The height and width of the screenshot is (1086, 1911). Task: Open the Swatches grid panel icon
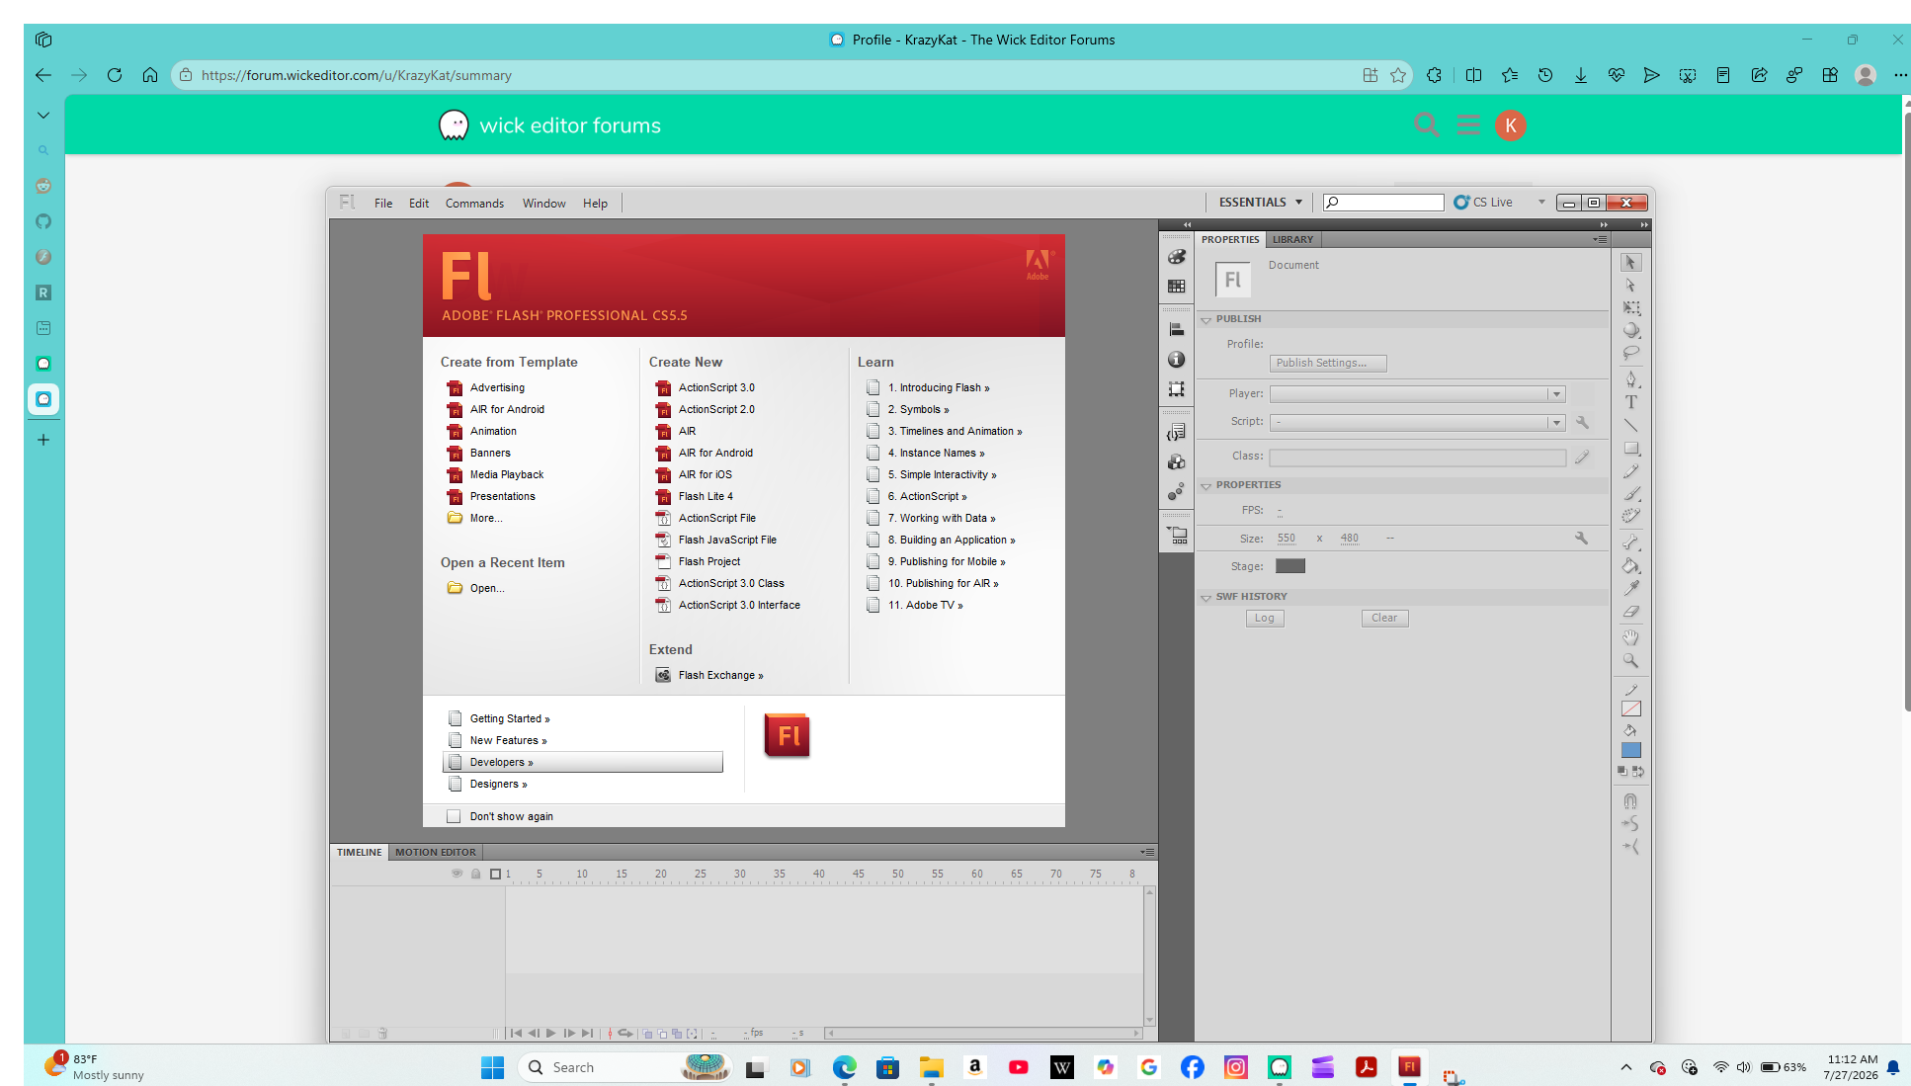1176,287
